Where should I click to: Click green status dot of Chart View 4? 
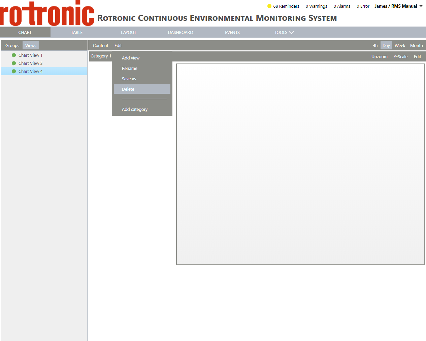pyautogui.click(x=14, y=71)
